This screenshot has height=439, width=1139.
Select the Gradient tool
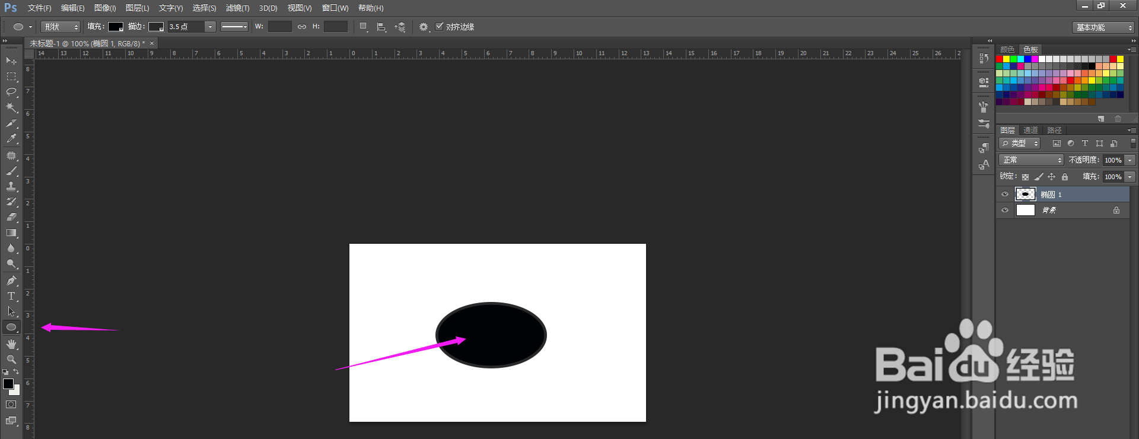pos(11,233)
